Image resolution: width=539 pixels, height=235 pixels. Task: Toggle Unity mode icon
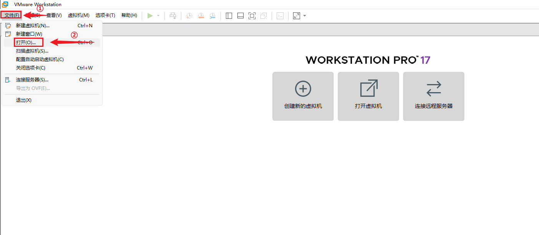(x=264, y=16)
